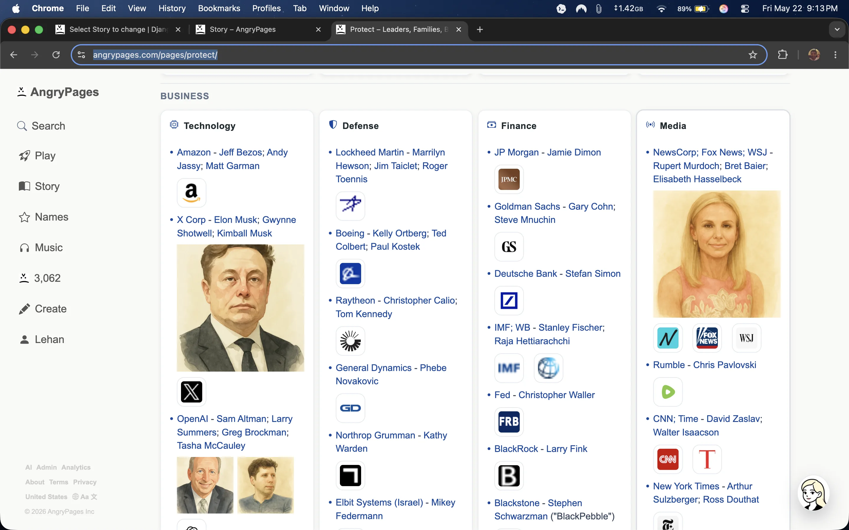The width and height of the screenshot is (849, 530).
Task: Go back to the previous page
Action: point(14,55)
